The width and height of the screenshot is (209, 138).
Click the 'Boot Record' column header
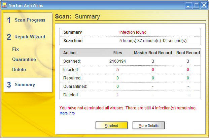(188, 53)
